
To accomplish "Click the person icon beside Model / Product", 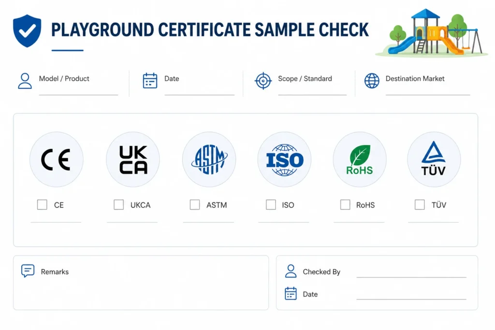I will tap(25, 81).
